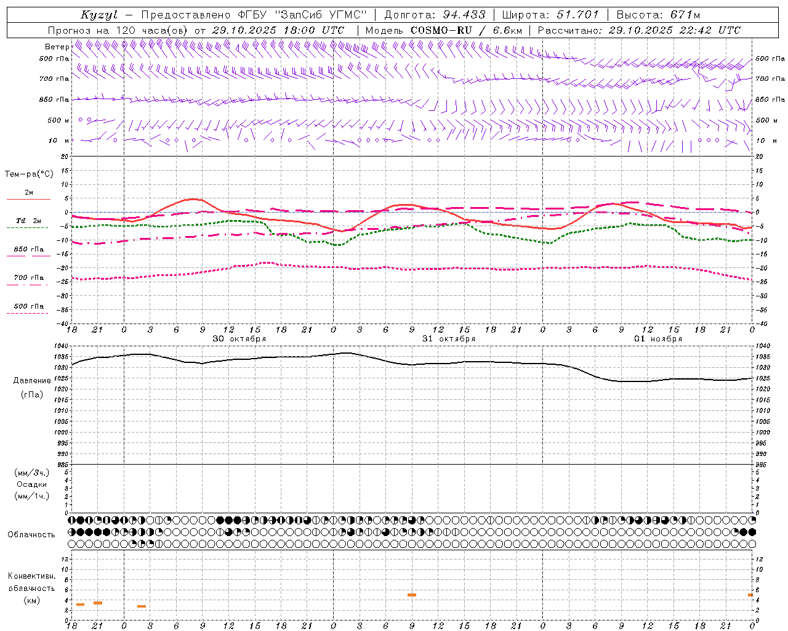The width and height of the screenshot is (788, 631).
Task: Click the "31 октября" date label
Action: click(x=449, y=339)
